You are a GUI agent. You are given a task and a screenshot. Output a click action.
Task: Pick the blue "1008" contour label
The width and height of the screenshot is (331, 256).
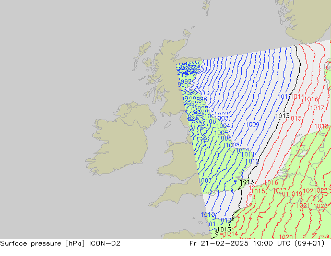point(233,145)
